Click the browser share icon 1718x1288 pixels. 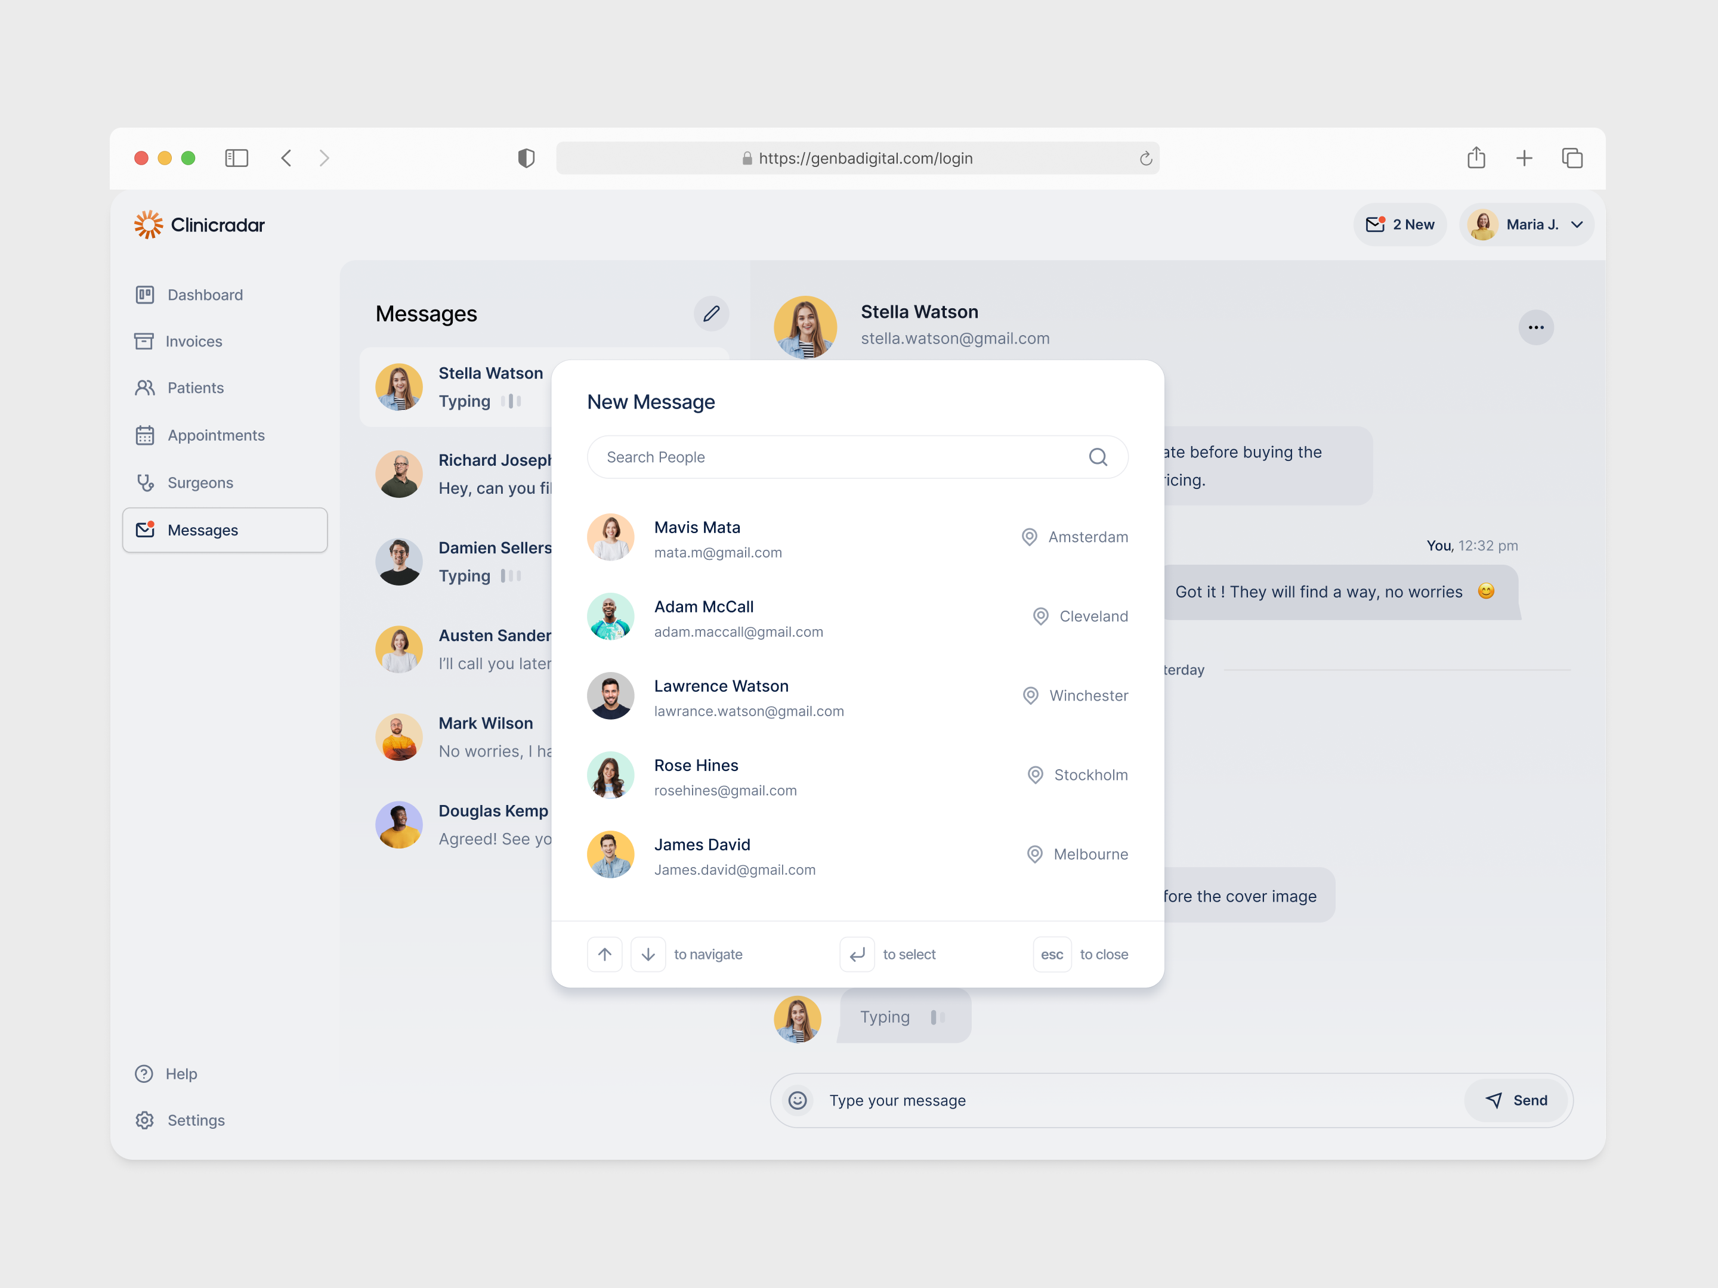(x=1476, y=157)
